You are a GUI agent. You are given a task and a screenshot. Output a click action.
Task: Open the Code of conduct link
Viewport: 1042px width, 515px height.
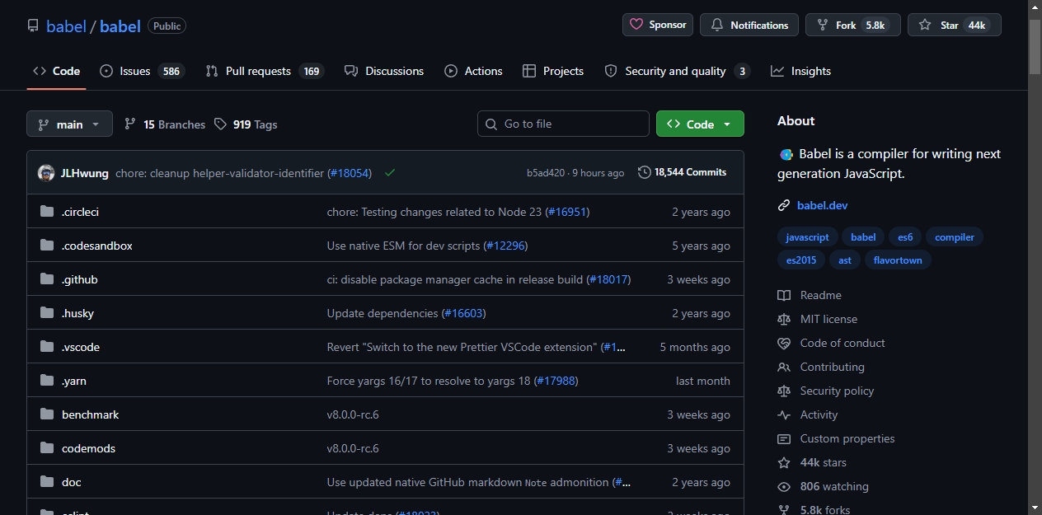(x=832, y=343)
